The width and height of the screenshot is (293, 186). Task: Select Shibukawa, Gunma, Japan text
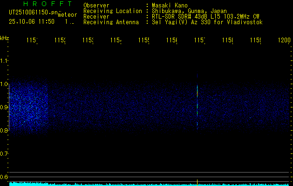point(189,11)
